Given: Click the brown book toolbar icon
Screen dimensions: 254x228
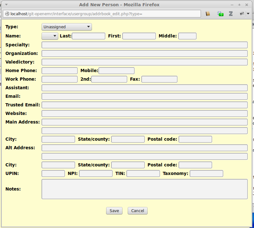Looking at the screenshot, I should coord(208,14).
